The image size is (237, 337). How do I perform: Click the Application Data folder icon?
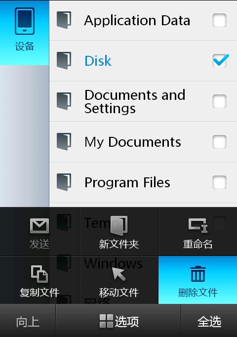point(64,20)
